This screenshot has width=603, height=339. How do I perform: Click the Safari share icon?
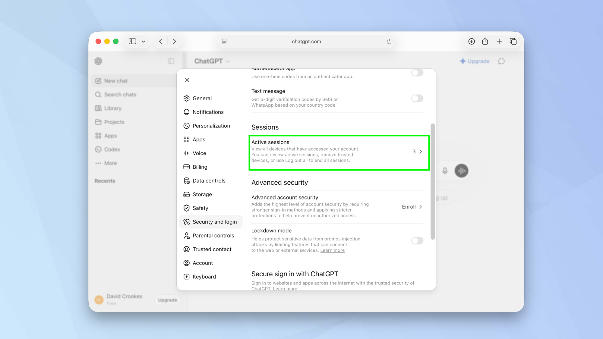pos(485,41)
